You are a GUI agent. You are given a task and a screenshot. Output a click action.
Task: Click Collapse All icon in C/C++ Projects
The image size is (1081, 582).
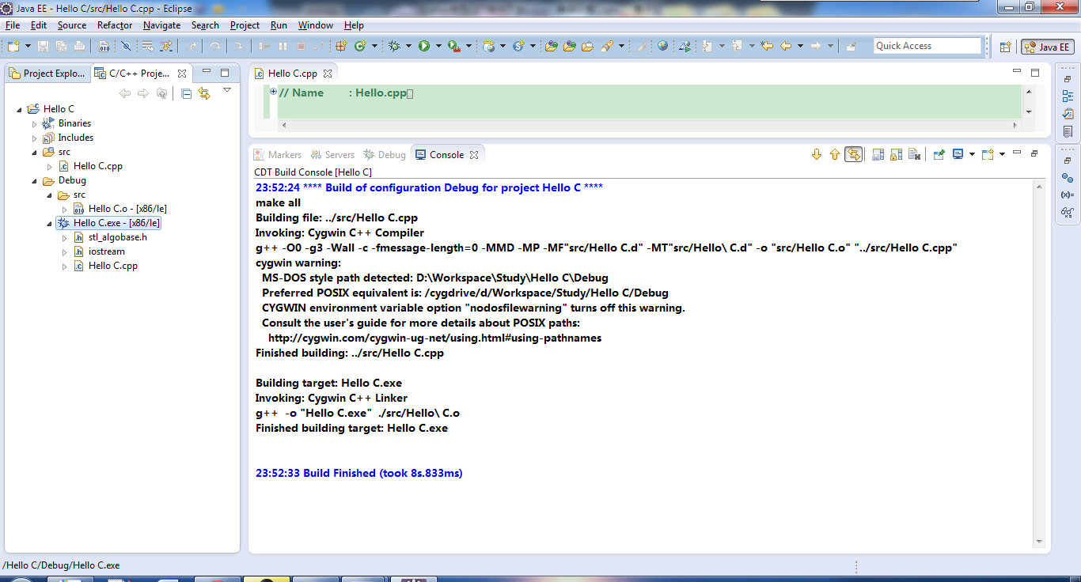186,93
